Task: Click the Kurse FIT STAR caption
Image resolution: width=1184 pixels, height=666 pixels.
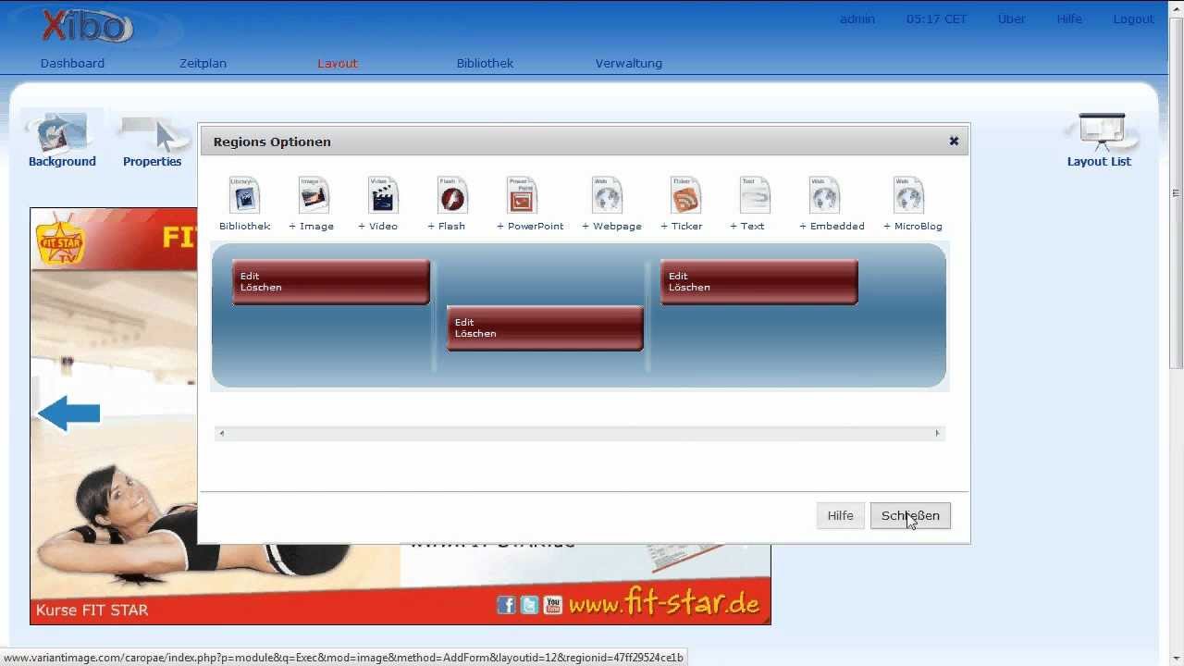Action: click(x=92, y=610)
